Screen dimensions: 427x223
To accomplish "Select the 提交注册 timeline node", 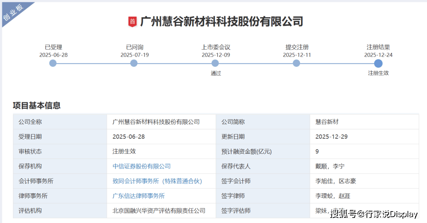I will (297, 63).
